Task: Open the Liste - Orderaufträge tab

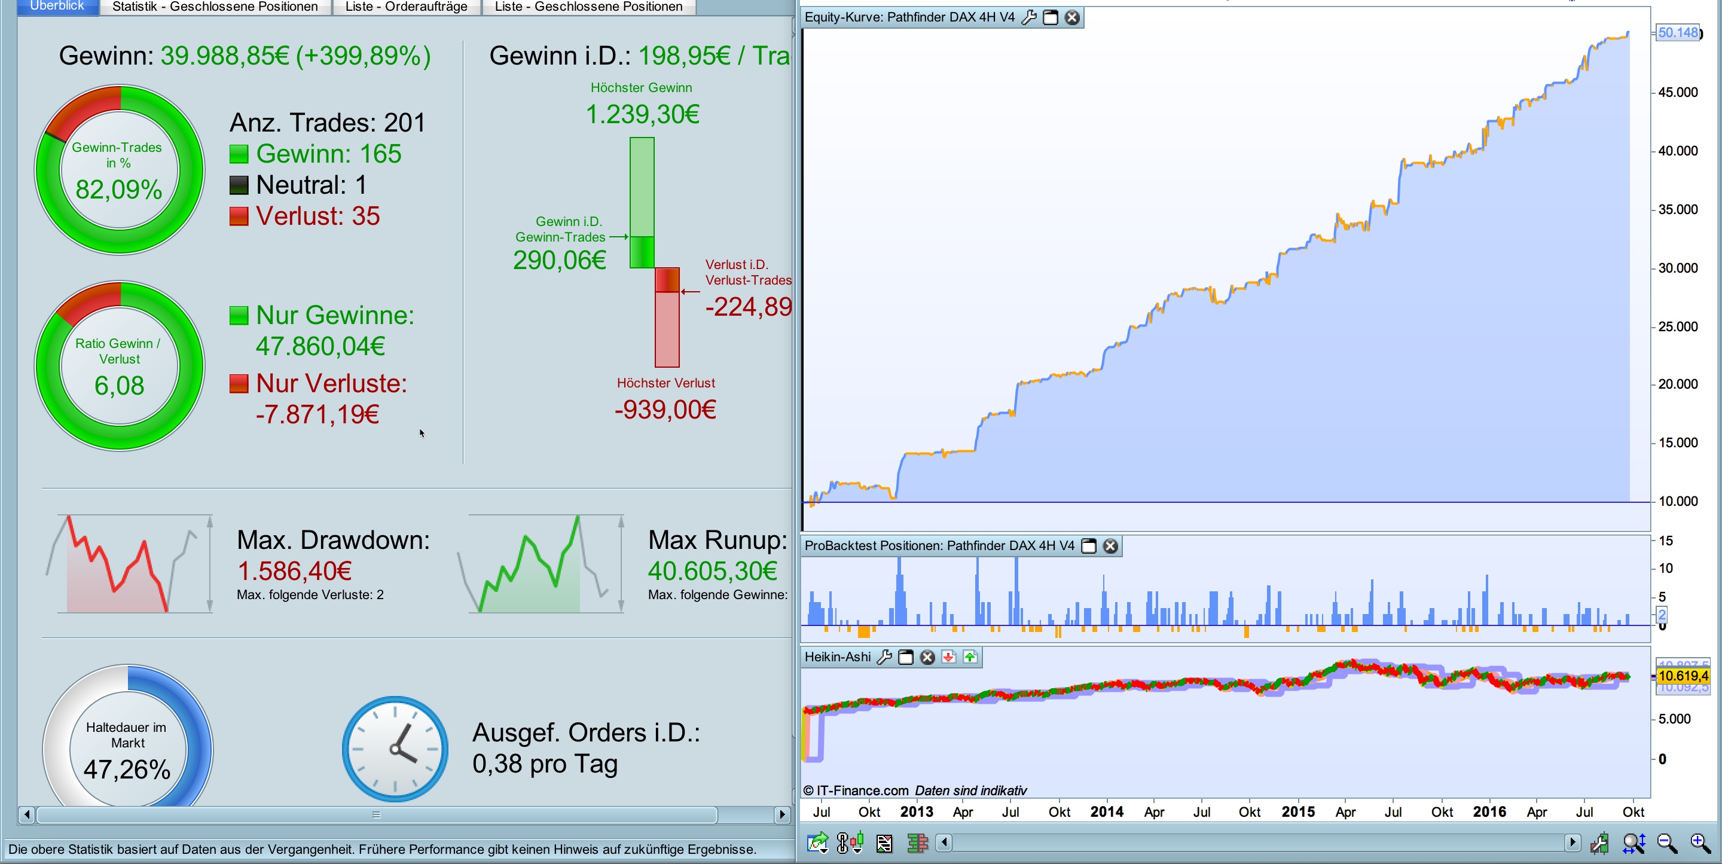Action: point(406,7)
